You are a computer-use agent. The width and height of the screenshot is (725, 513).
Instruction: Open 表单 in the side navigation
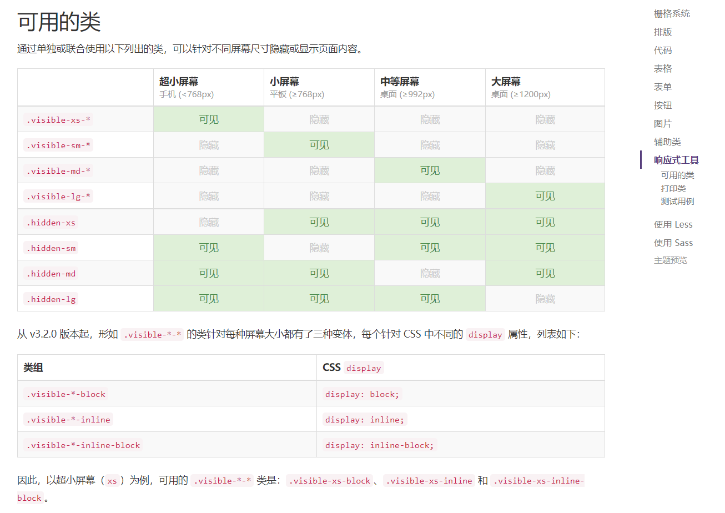pyautogui.click(x=663, y=87)
